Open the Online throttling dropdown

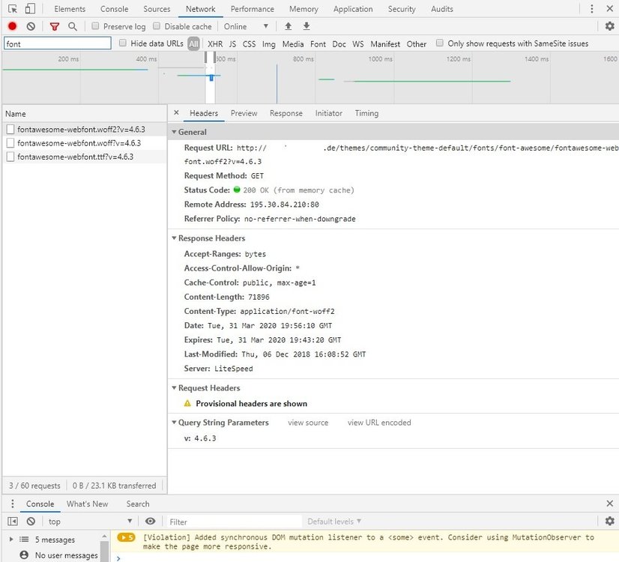coord(246,26)
